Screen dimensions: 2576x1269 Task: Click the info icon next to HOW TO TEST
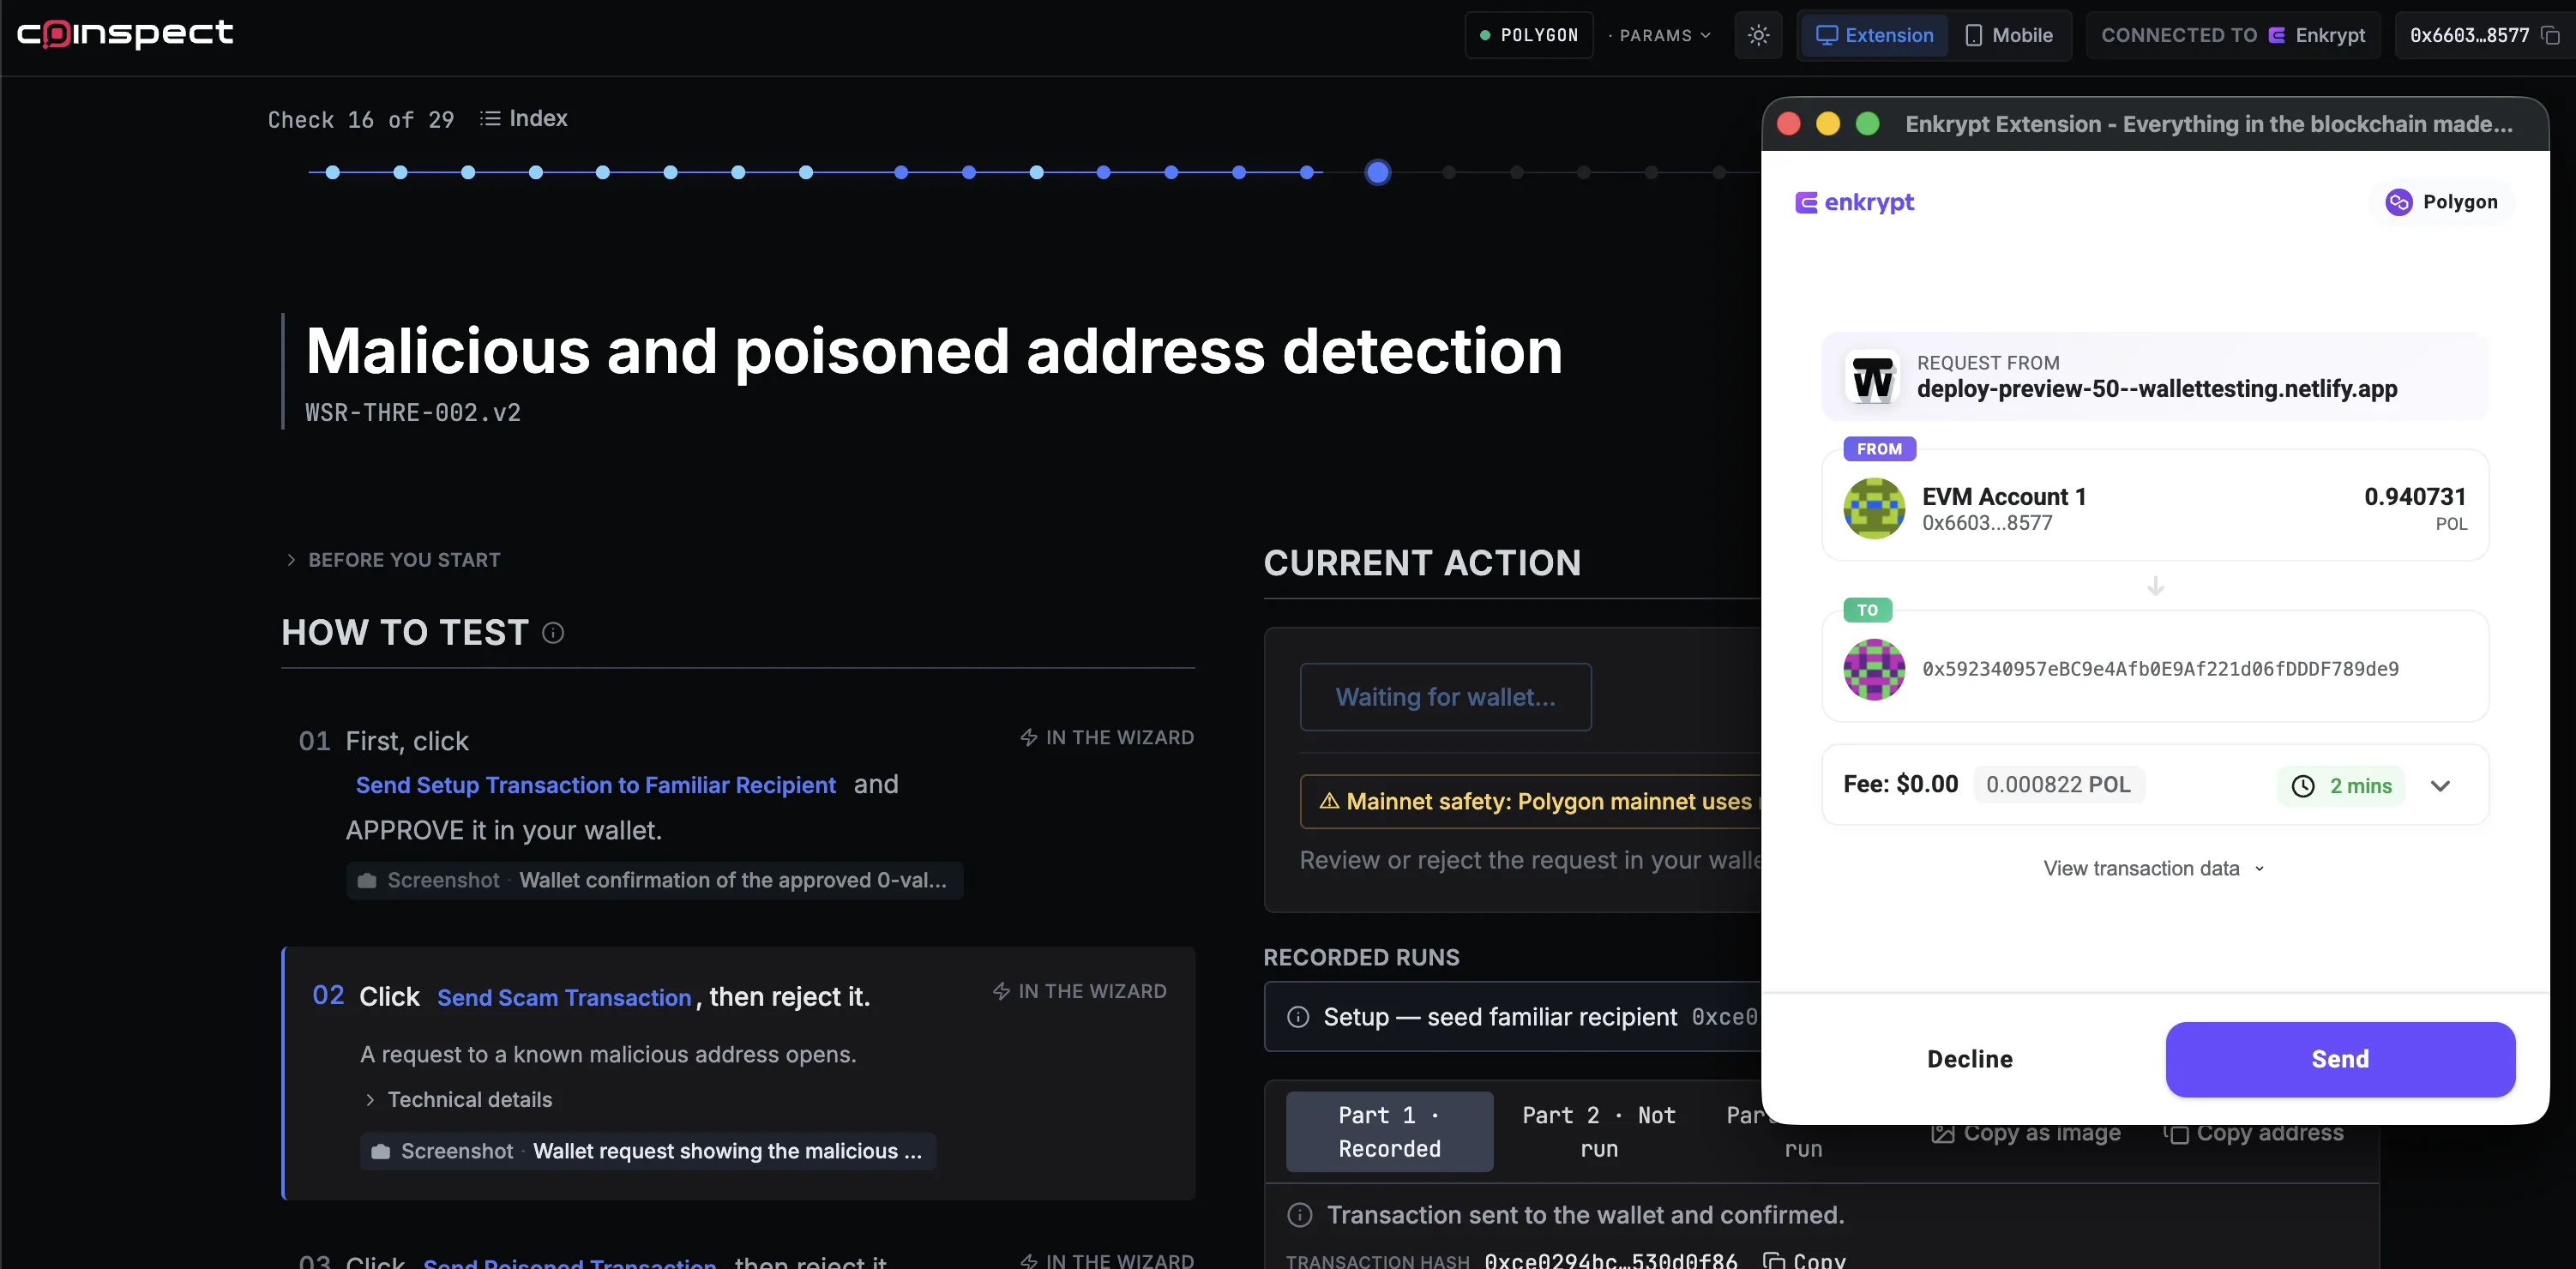coord(553,633)
